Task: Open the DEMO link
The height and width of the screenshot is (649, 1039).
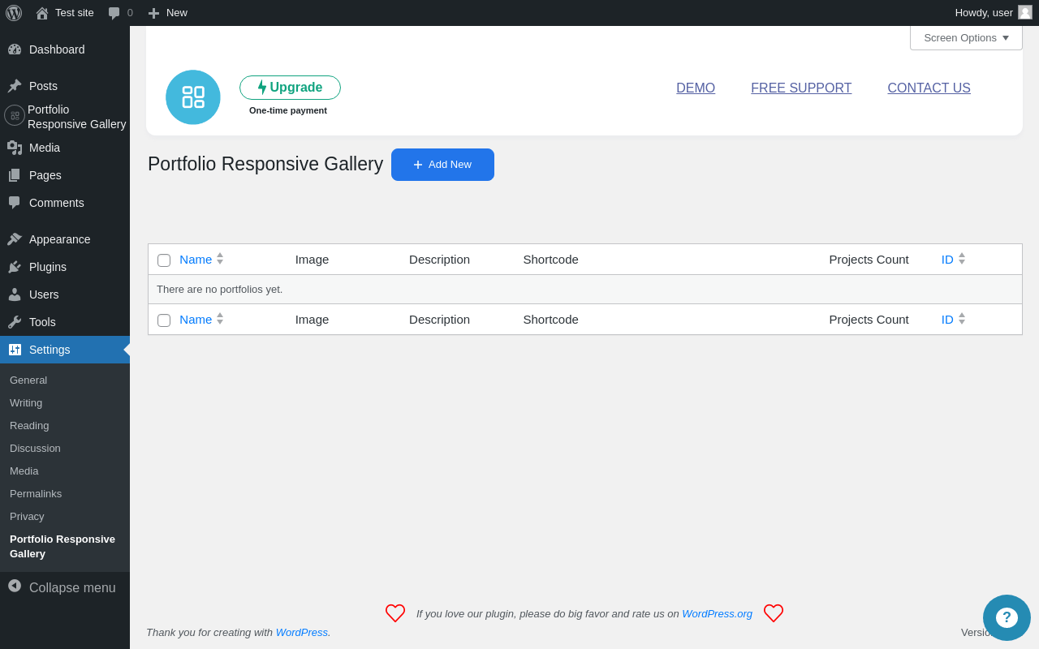Action: [696, 88]
